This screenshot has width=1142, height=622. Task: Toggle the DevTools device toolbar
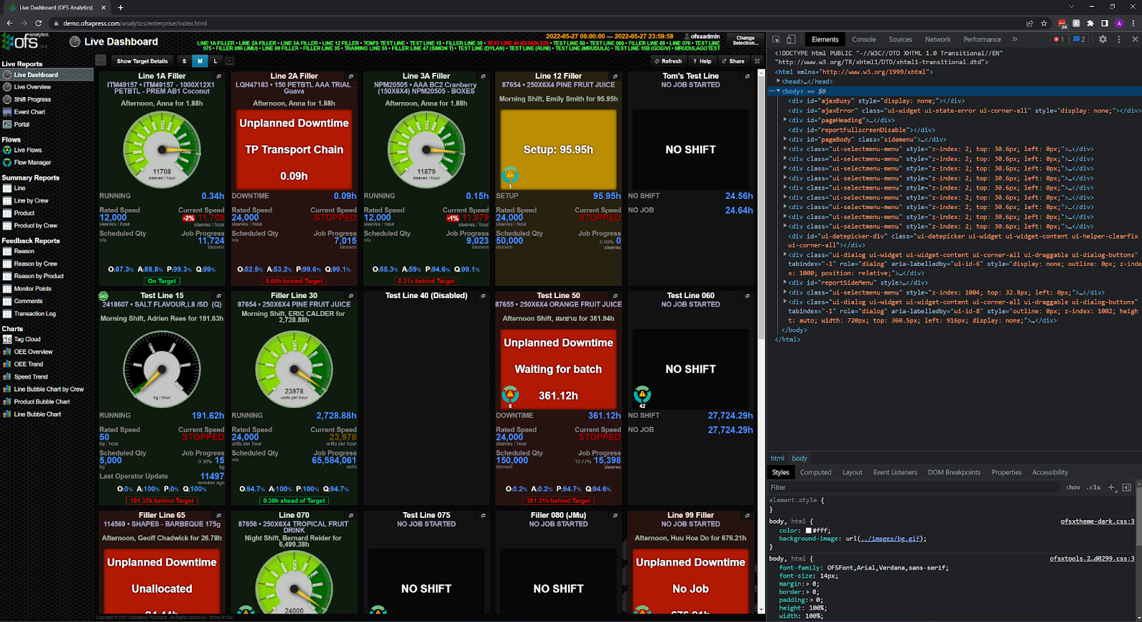pos(791,39)
